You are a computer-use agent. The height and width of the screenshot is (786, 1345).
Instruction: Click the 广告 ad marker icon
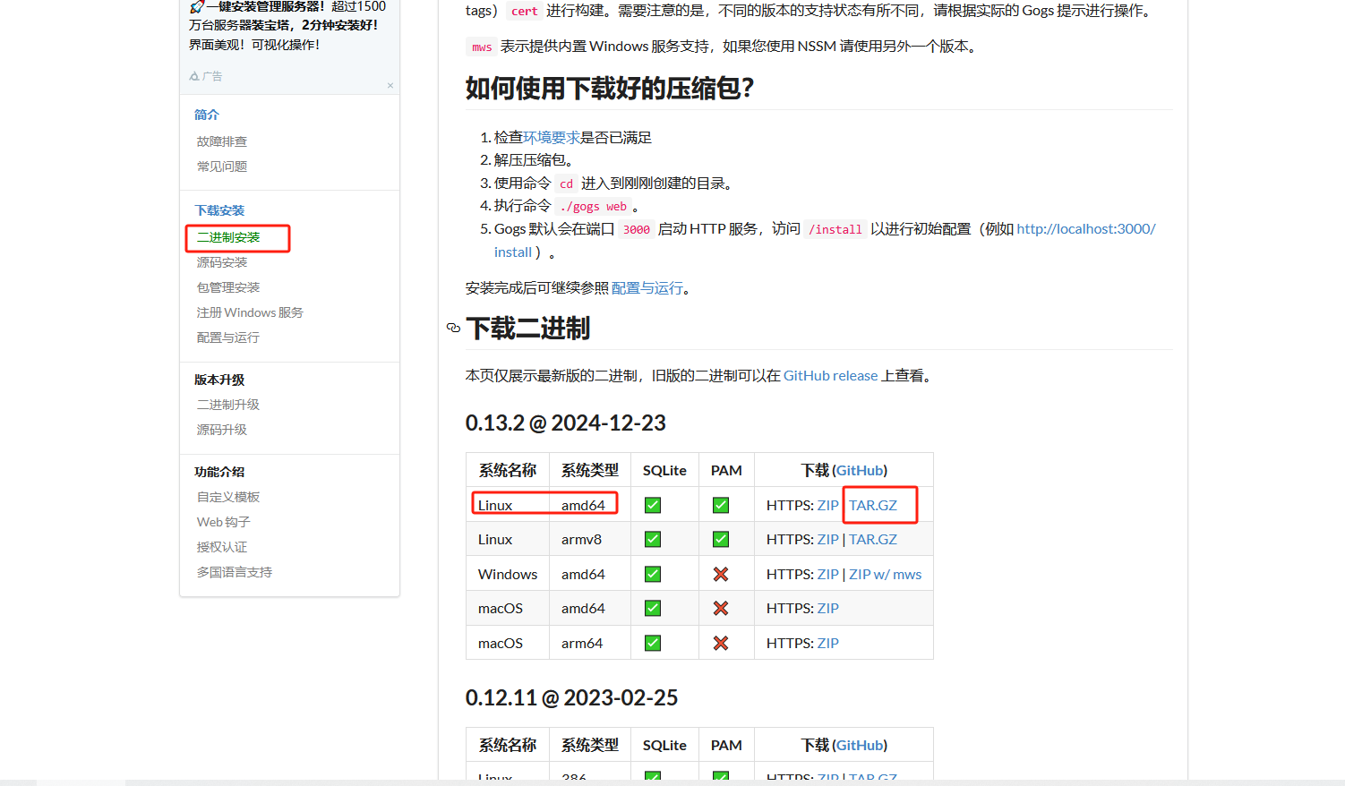coord(194,77)
